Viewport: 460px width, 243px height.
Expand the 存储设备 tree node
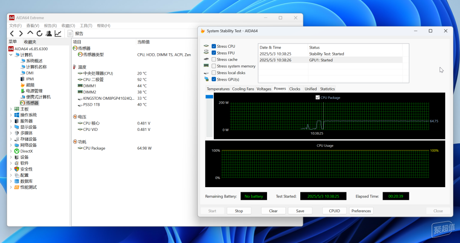(11, 139)
